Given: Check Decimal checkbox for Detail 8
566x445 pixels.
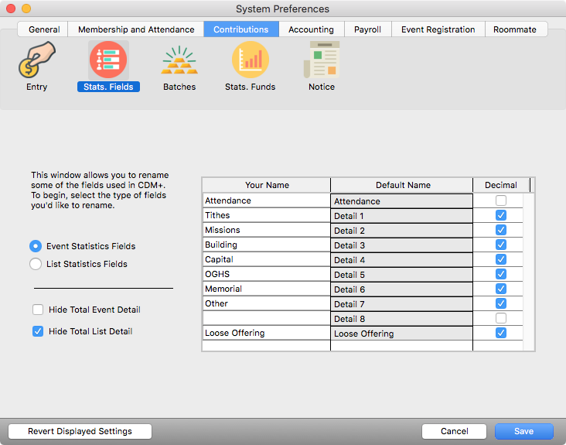Looking at the screenshot, I should coord(501,319).
